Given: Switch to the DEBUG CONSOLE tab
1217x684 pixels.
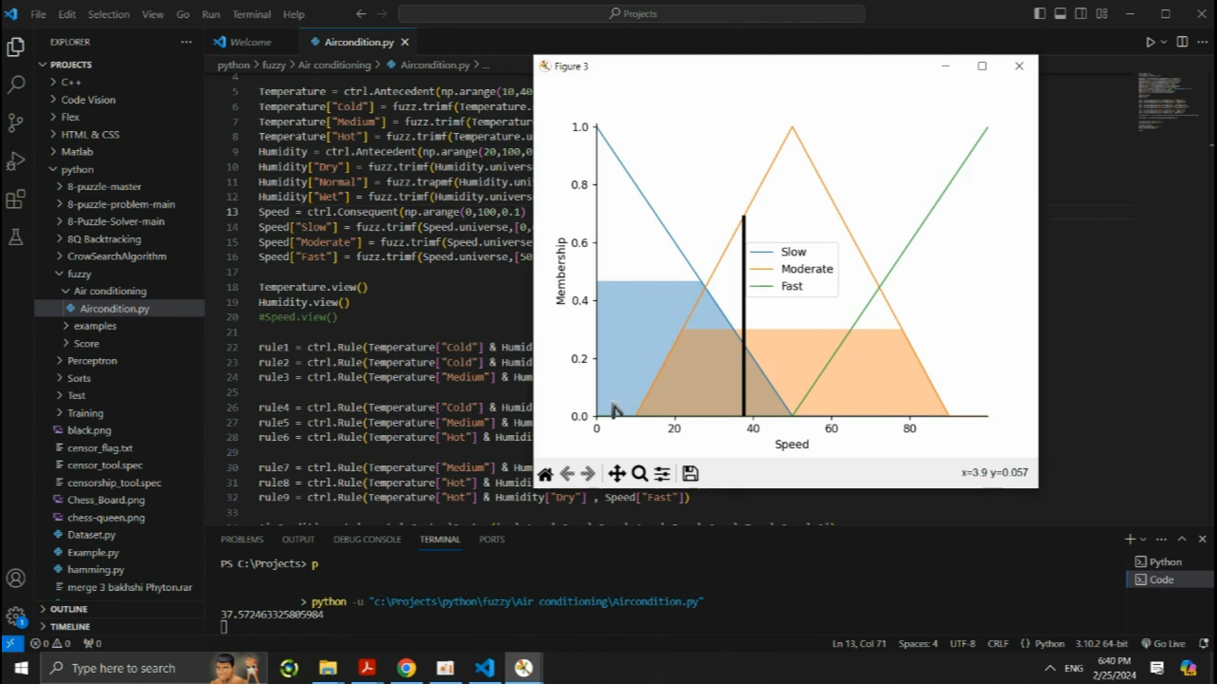Looking at the screenshot, I should pos(367,540).
